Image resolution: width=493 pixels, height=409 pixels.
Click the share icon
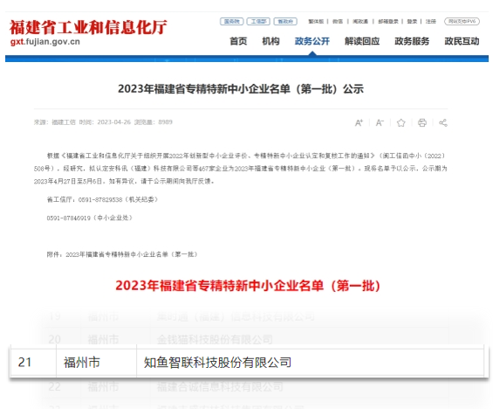[x=443, y=123]
